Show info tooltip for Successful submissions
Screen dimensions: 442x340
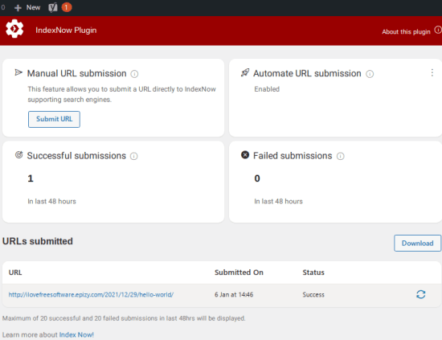134,156
